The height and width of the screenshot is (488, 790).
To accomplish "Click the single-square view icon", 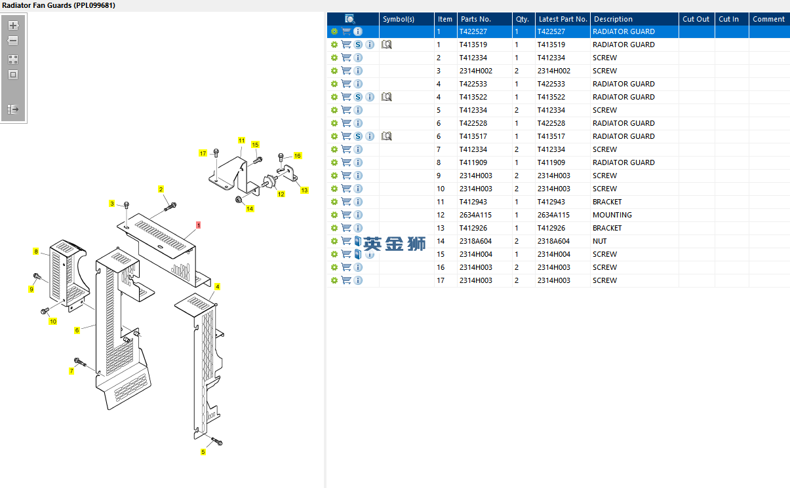I will [13, 75].
